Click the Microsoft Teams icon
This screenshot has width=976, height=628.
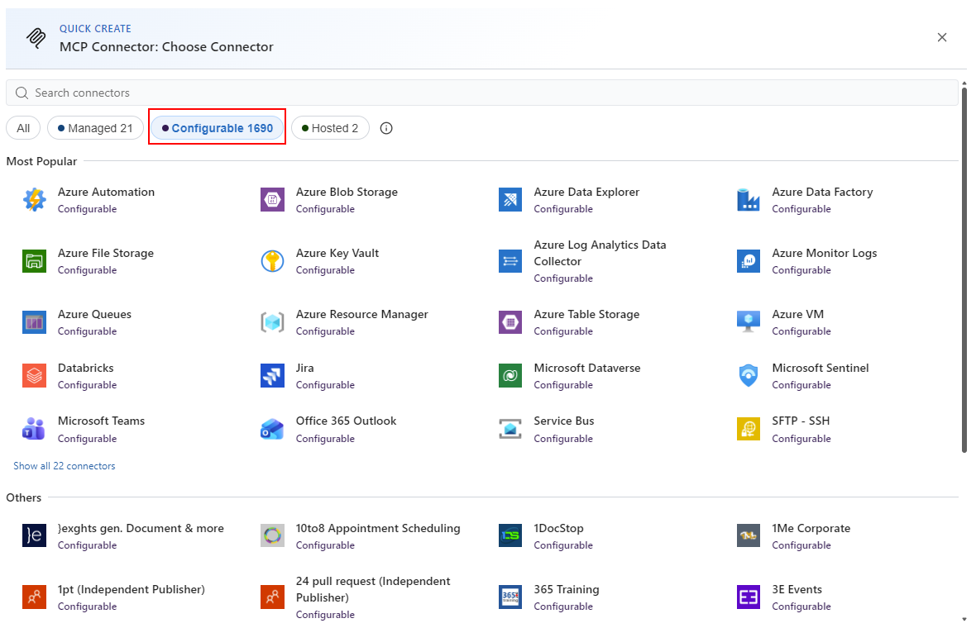pos(34,429)
